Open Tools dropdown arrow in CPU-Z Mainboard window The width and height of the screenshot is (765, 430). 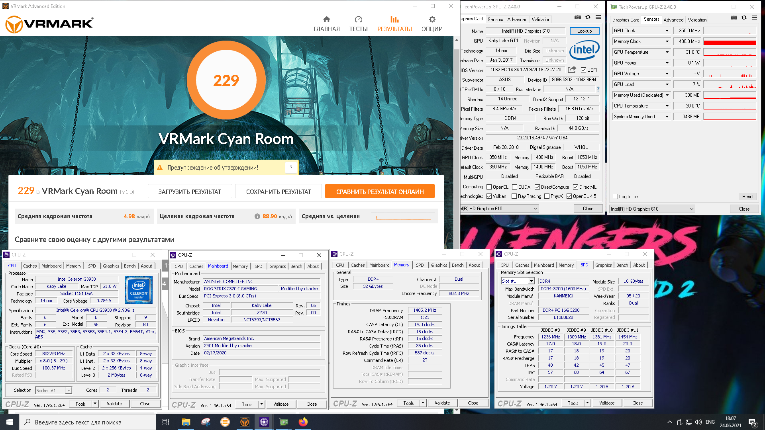[x=262, y=404]
